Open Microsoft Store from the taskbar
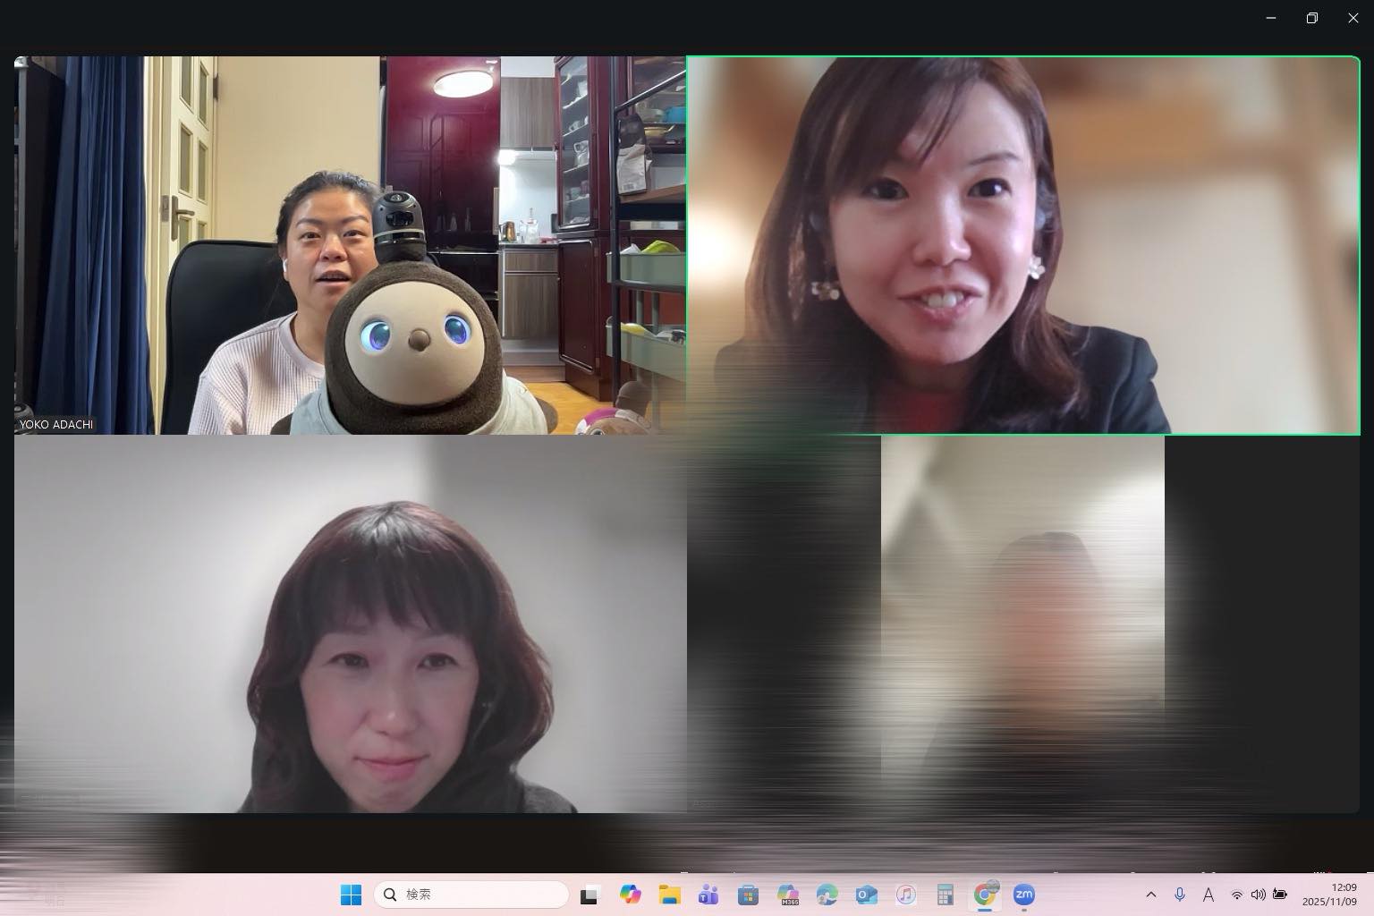Screen dimensions: 1374x916 coord(748,895)
